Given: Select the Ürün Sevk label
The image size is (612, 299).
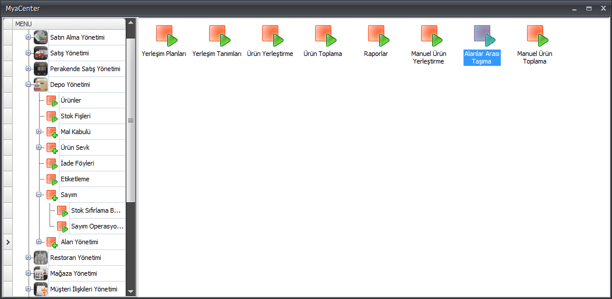Looking at the screenshot, I should 75,147.
